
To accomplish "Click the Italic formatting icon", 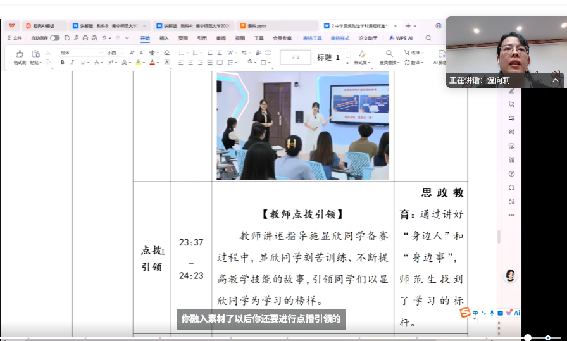I will (73, 62).
